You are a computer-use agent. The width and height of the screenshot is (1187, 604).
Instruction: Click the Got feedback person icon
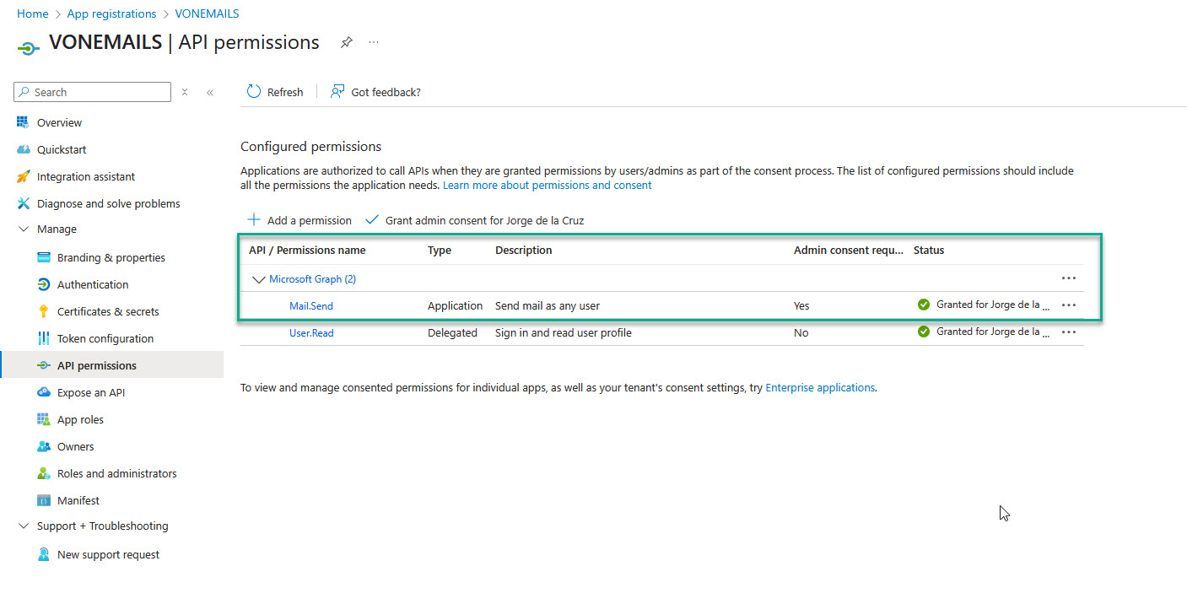337,91
